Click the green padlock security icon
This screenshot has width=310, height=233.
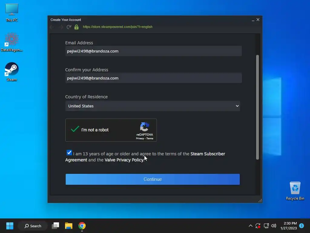pyautogui.click(x=77, y=27)
